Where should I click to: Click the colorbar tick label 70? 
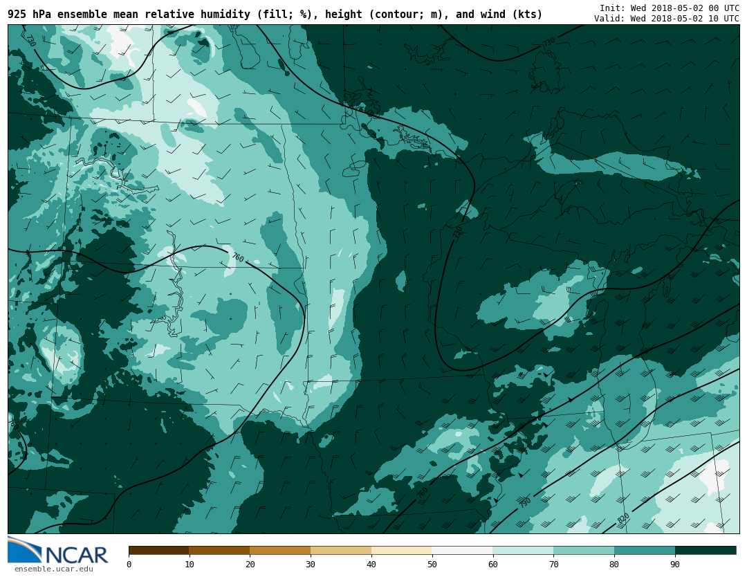point(553,565)
